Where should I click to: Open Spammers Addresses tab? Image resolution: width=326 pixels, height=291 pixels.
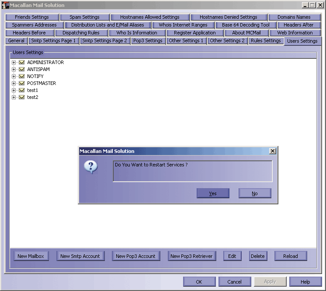[35, 25]
